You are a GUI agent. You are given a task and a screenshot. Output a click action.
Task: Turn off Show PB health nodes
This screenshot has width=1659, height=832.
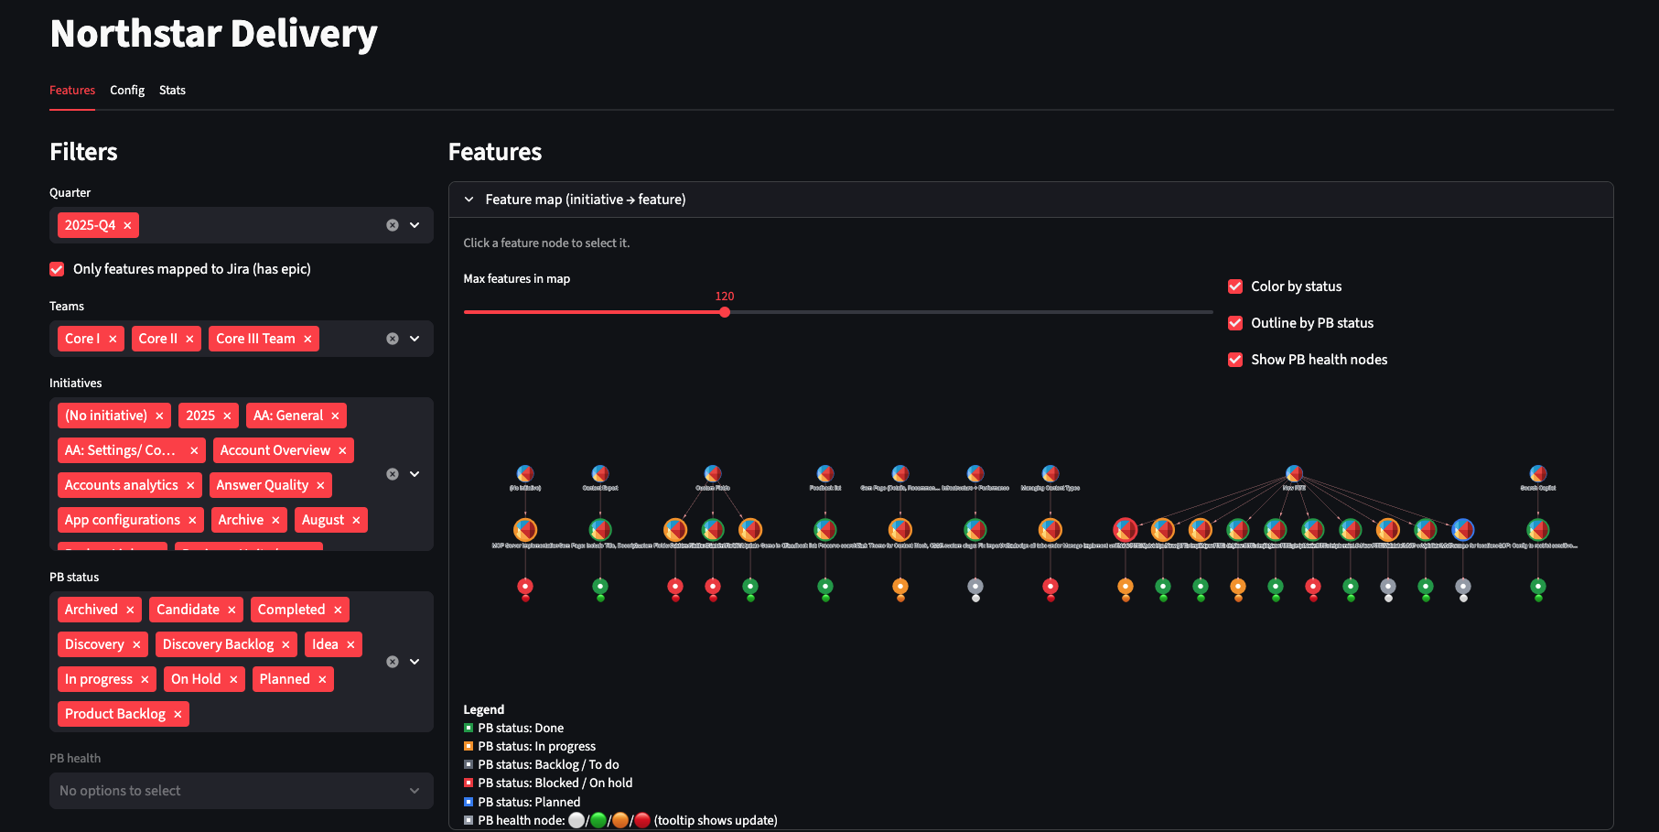1235,359
